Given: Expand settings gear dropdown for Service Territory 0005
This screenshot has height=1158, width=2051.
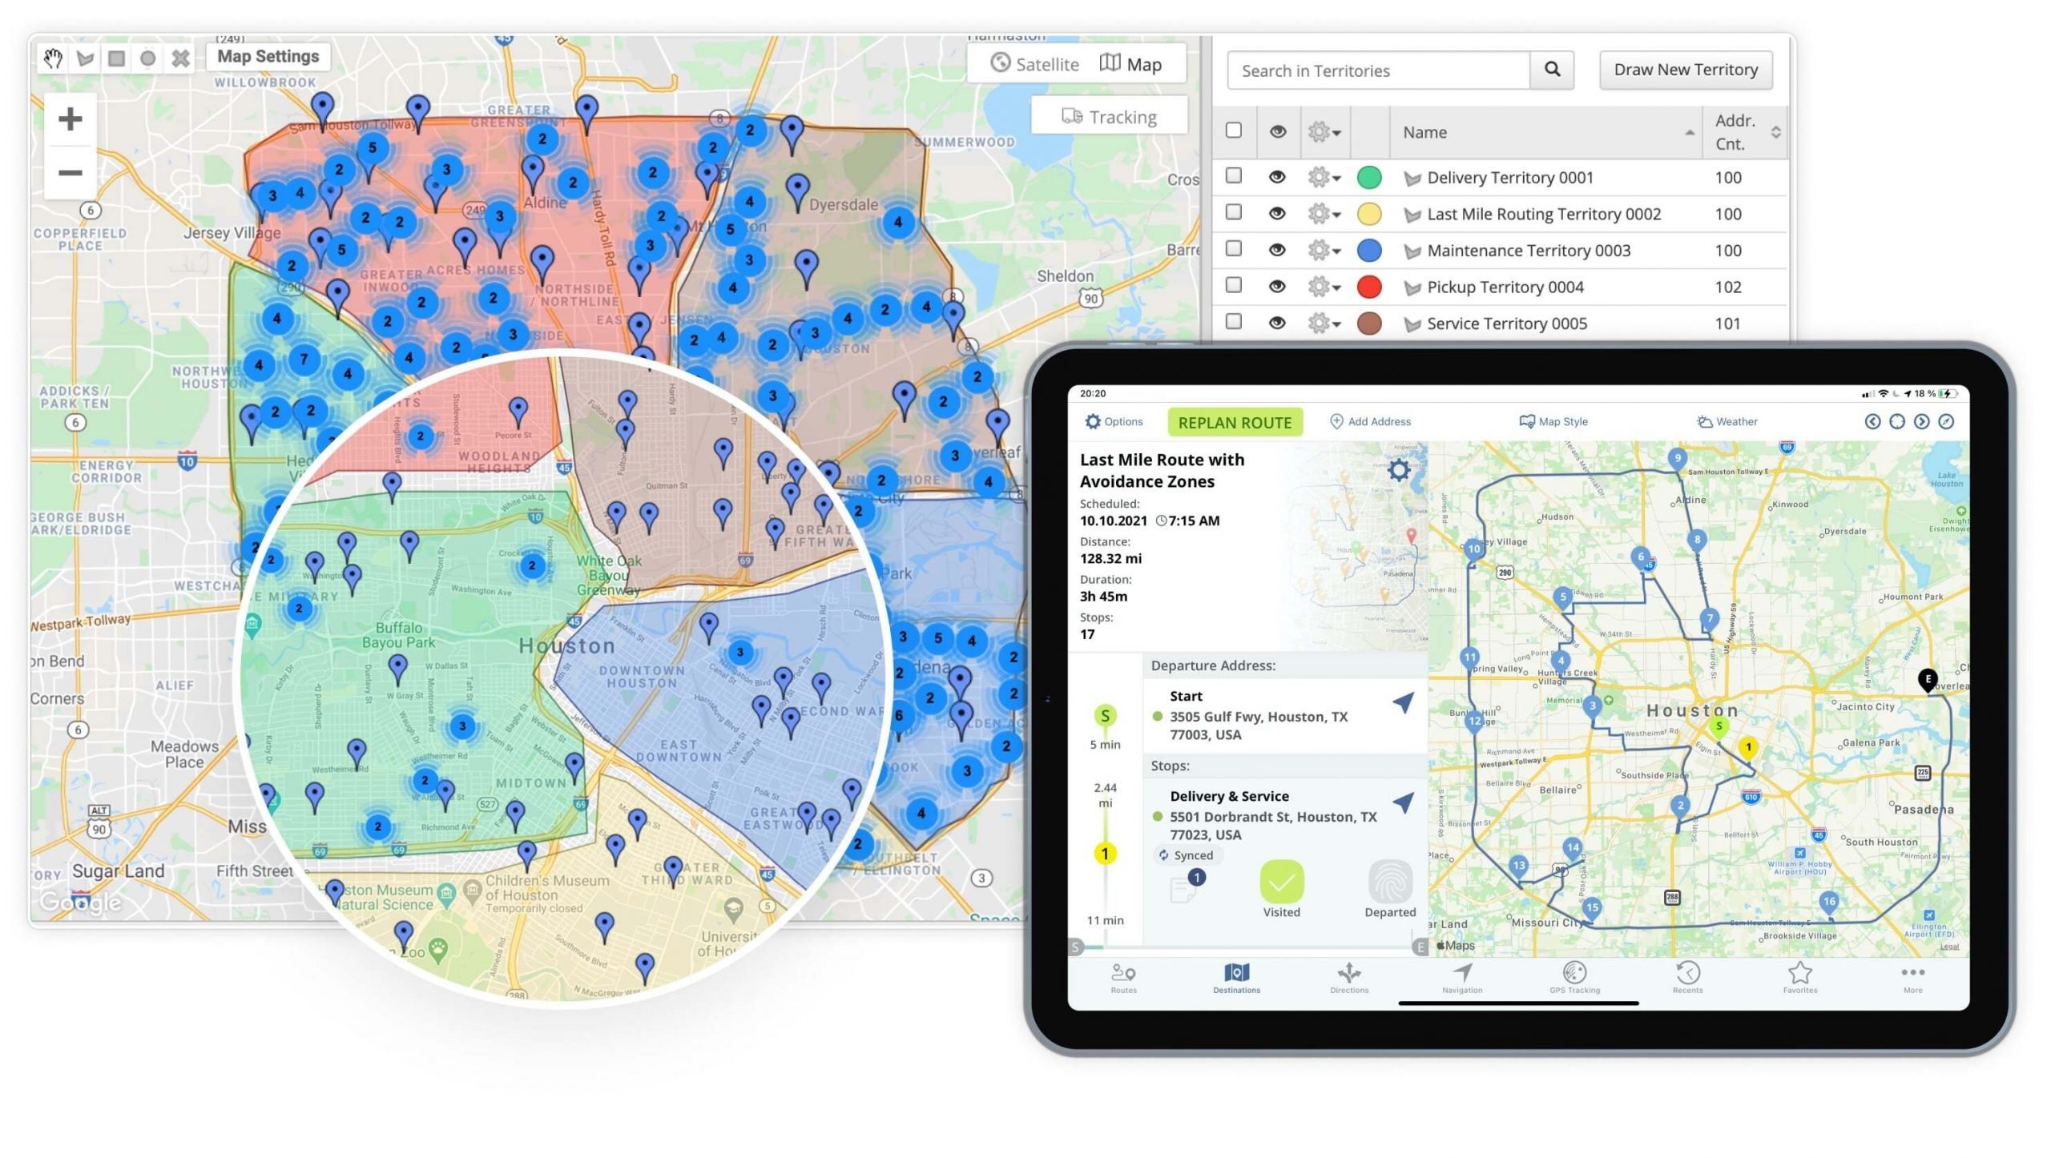Looking at the screenshot, I should (x=1324, y=323).
